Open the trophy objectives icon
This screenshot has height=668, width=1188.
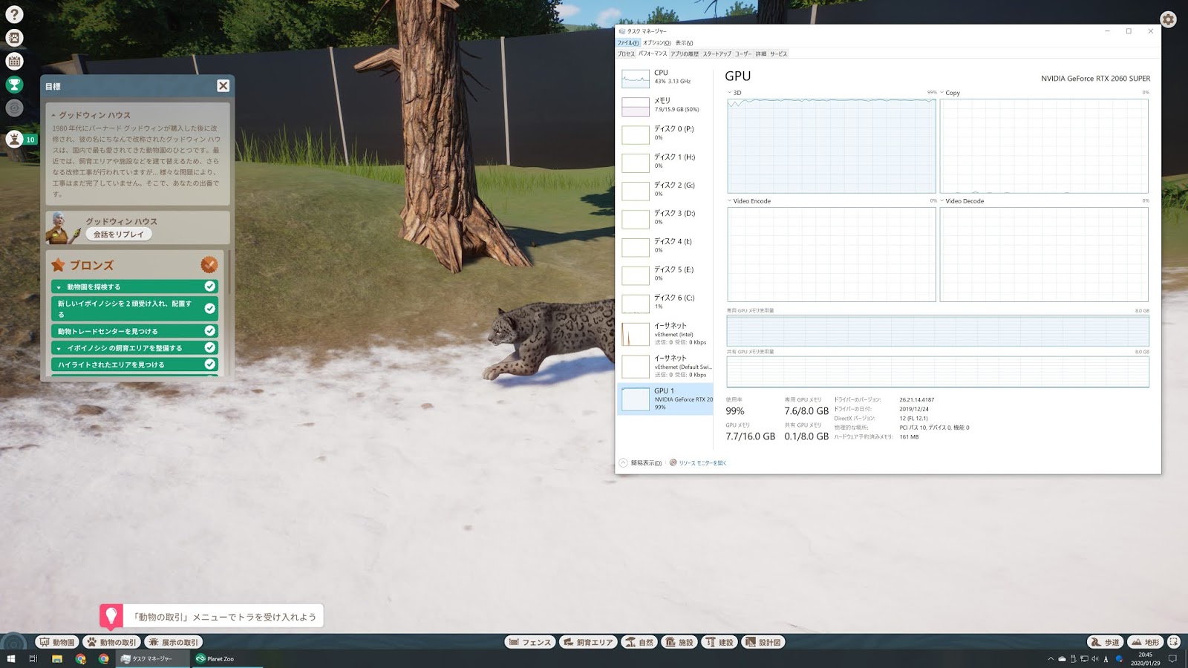[x=14, y=85]
